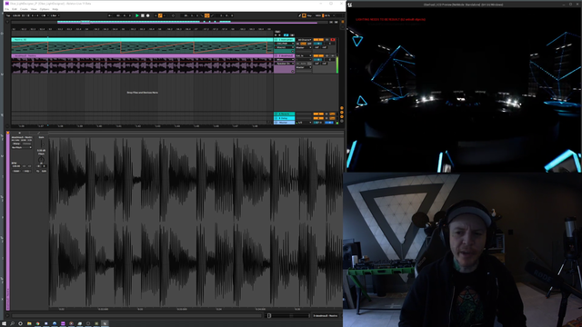Open the Create menu

[24, 9]
